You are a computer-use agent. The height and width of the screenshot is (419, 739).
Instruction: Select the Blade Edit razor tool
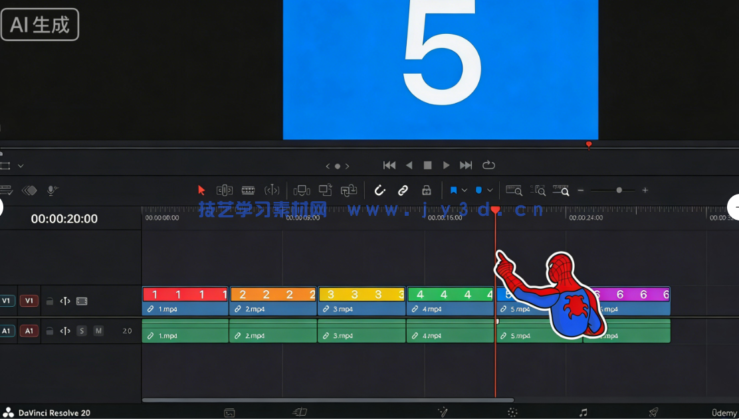[x=248, y=190]
